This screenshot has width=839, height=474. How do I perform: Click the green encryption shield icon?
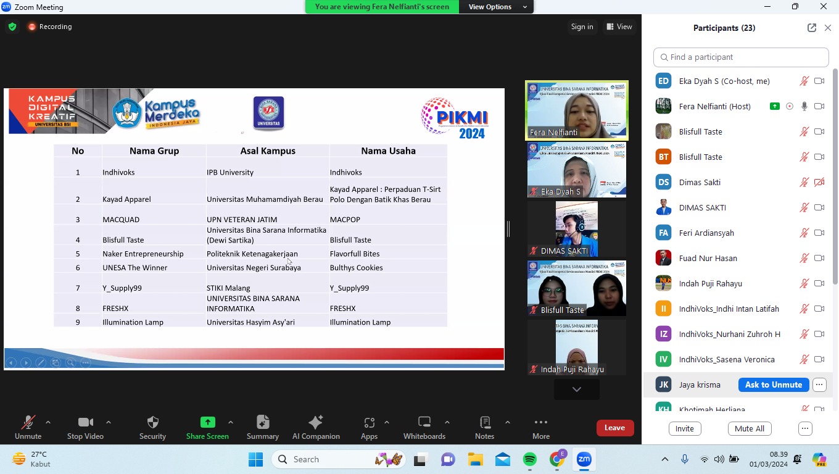(12, 27)
